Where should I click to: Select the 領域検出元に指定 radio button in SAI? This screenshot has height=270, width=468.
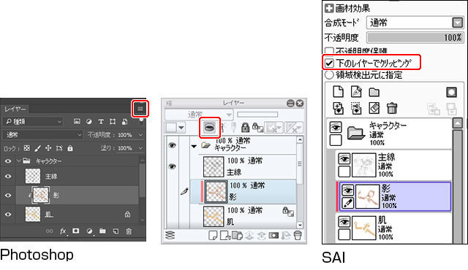click(329, 74)
